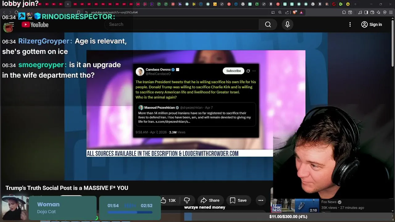Open Brave Shields lion icon
The image size is (395, 222).
click(x=294, y=12)
